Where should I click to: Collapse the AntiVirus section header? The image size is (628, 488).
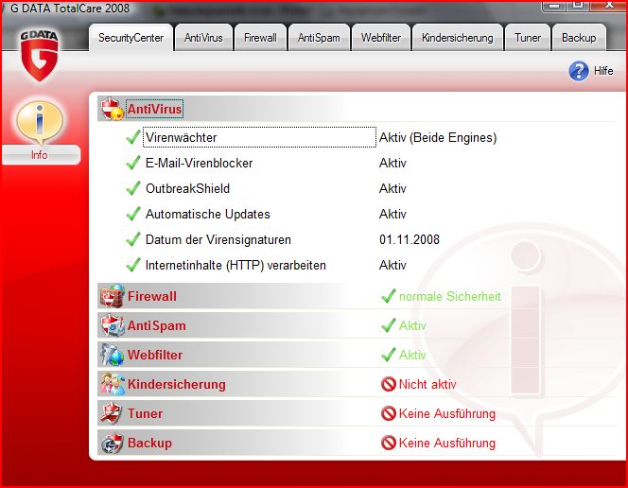(x=154, y=109)
